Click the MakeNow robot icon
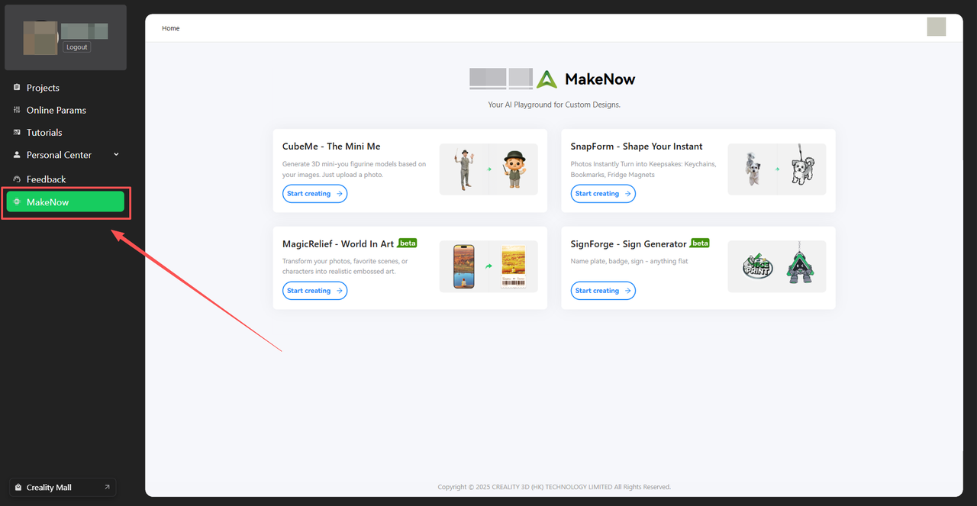This screenshot has width=977, height=506. (x=17, y=201)
